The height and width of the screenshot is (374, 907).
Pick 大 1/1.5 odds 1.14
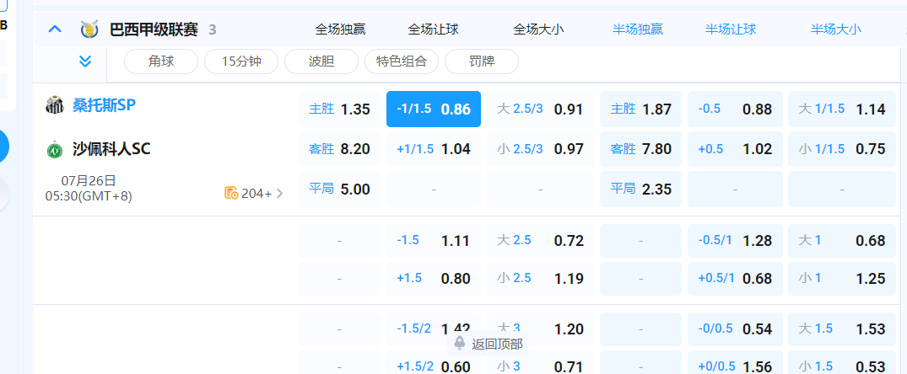[x=842, y=110]
